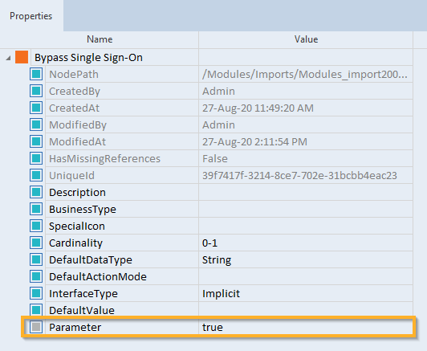Select the teal icon beside DefaultDataType
Viewport: 427px width, 351px height.
point(36,259)
